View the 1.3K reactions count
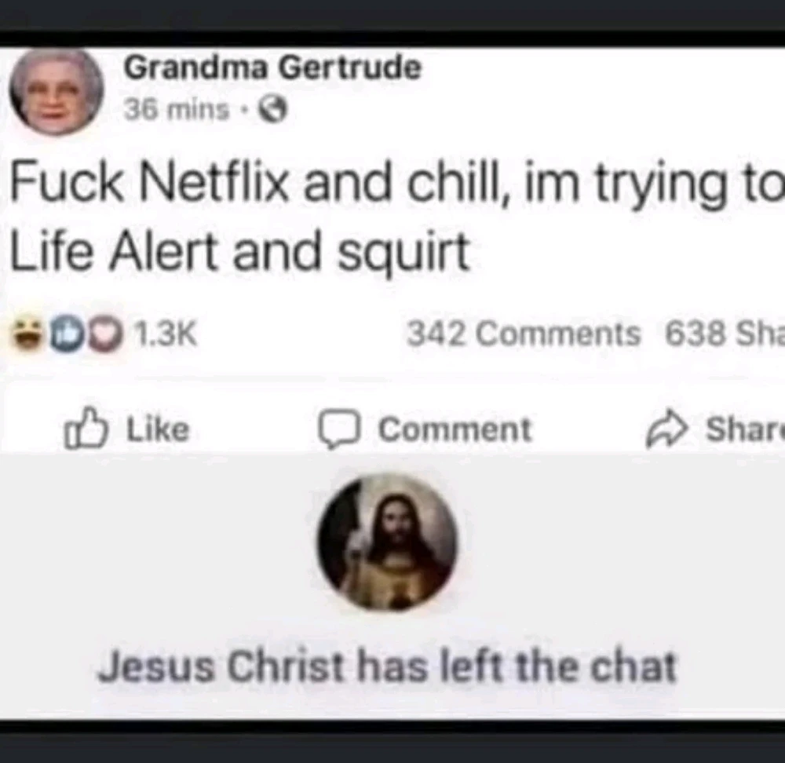Viewport: 785px width, 763px height. point(166,334)
